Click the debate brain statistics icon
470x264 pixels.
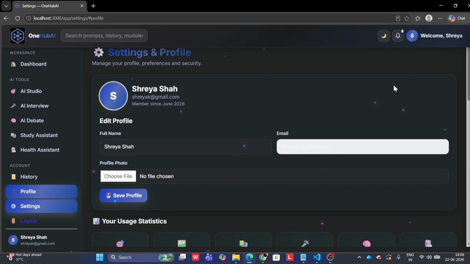(x=367, y=244)
